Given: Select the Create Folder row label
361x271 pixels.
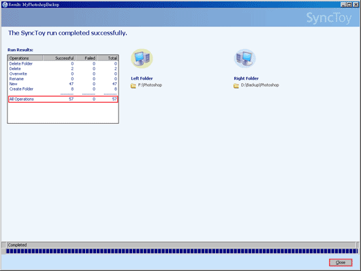Looking at the screenshot, I should (x=21, y=89).
